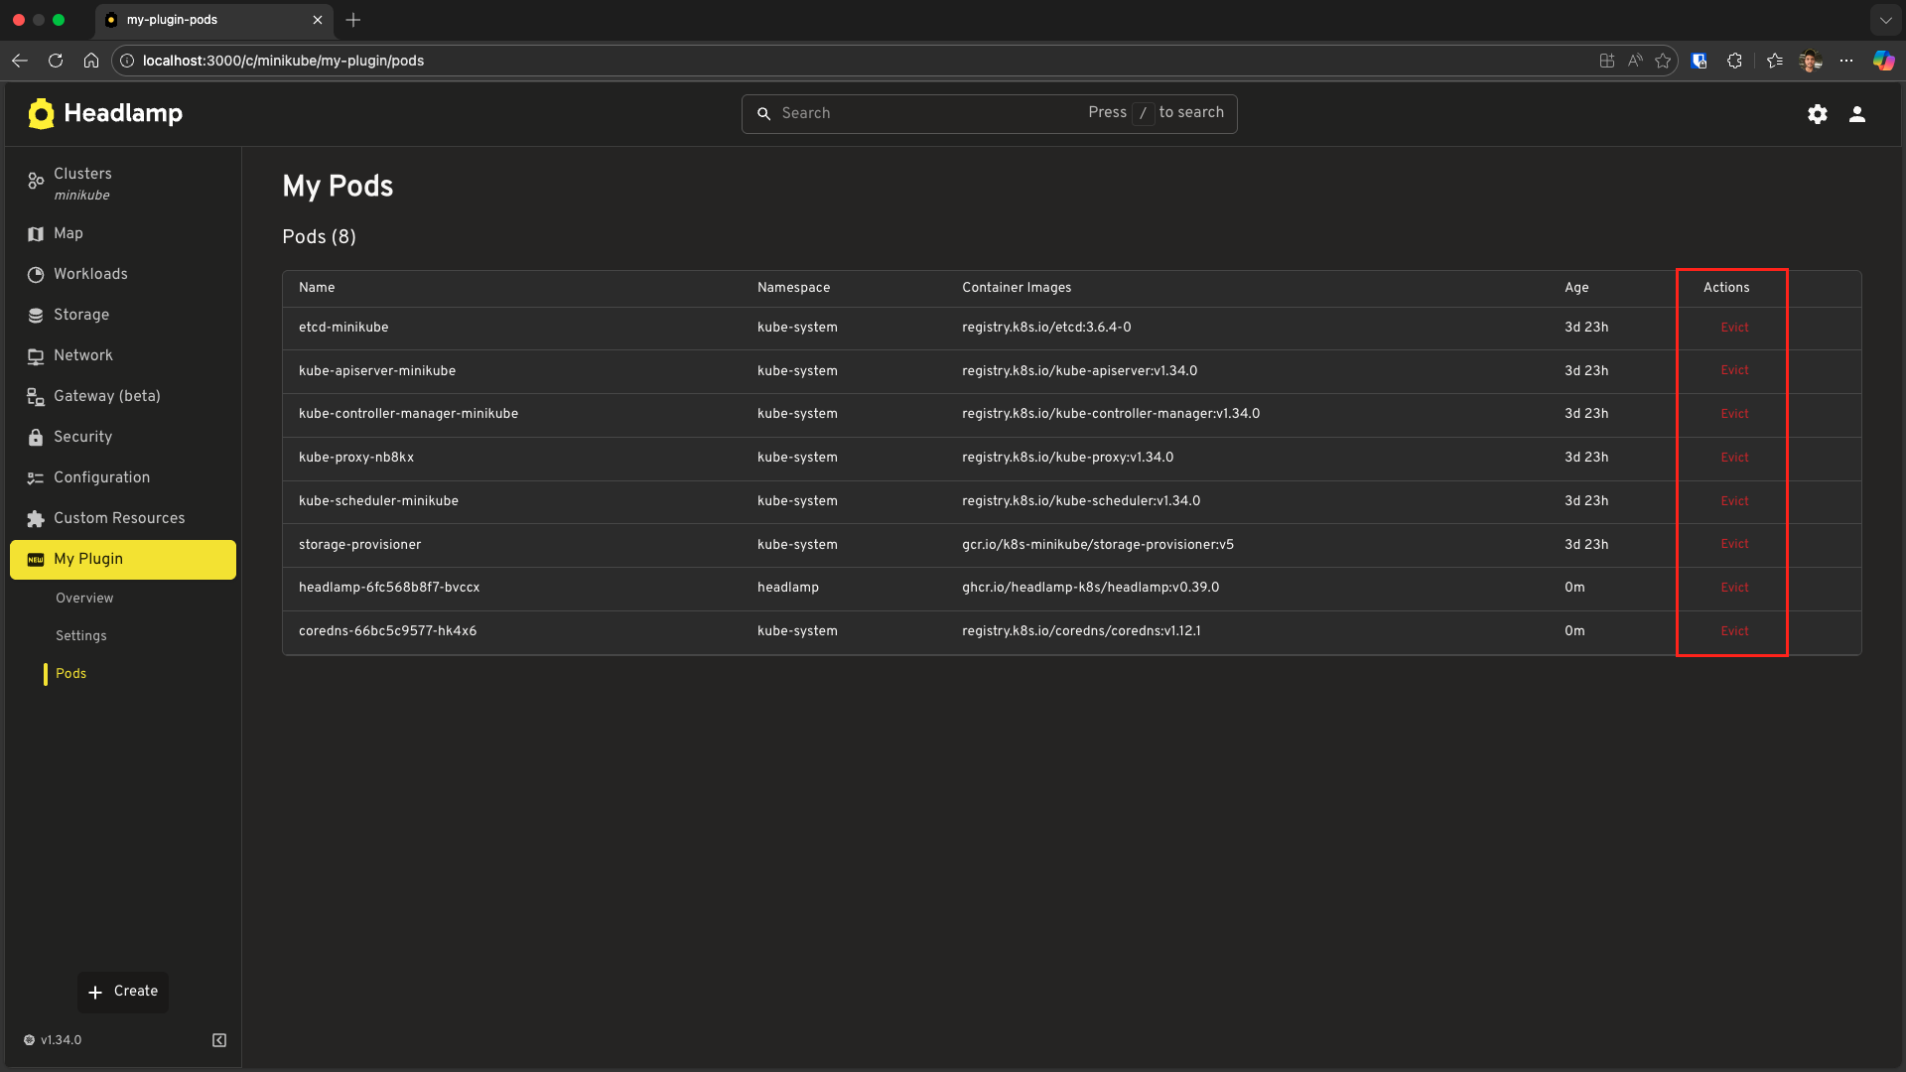This screenshot has width=1906, height=1072.
Task: Open Security using its lock icon
Action: point(36,437)
